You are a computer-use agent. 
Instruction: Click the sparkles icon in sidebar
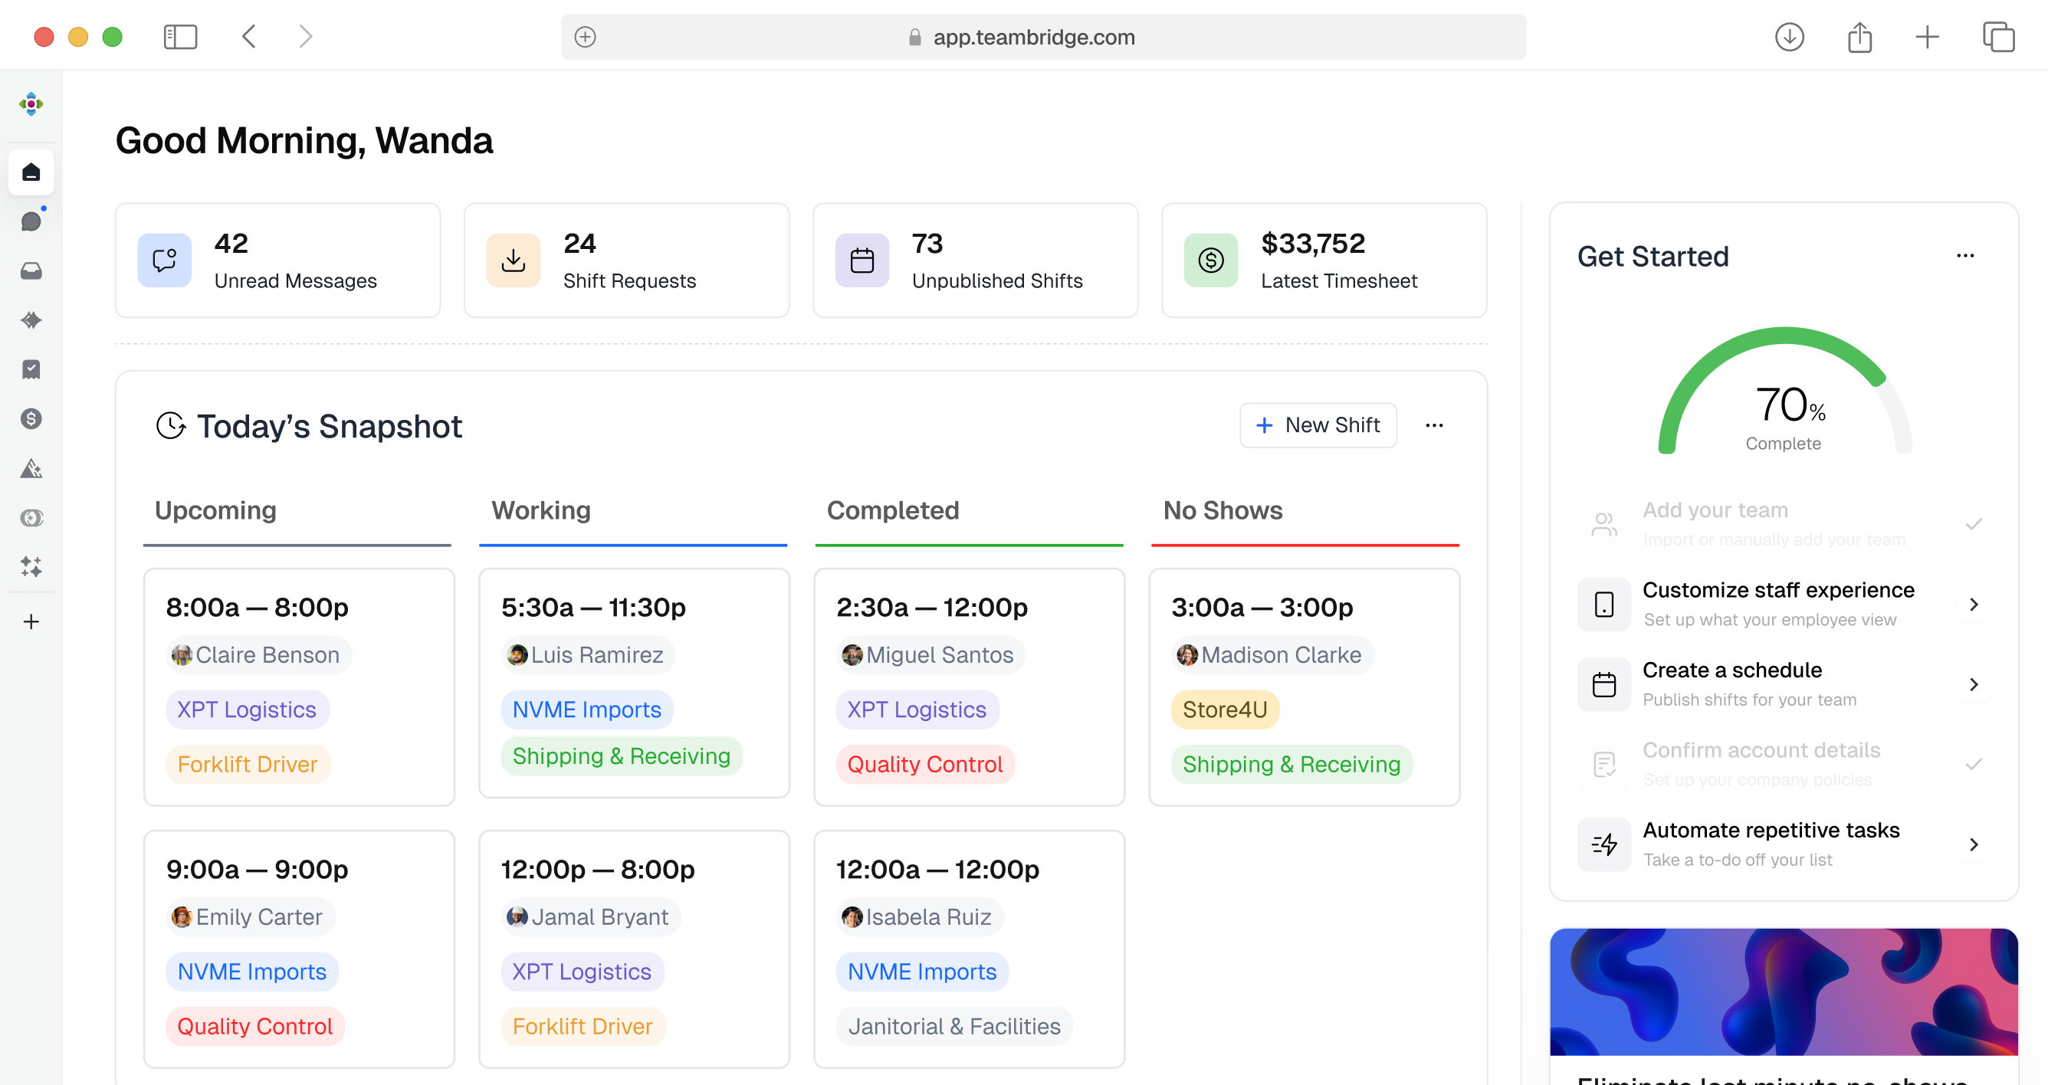coord(31,567)
